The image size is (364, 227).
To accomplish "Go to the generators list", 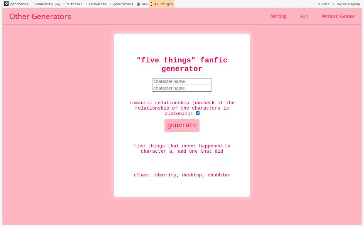I will (122, 4).
